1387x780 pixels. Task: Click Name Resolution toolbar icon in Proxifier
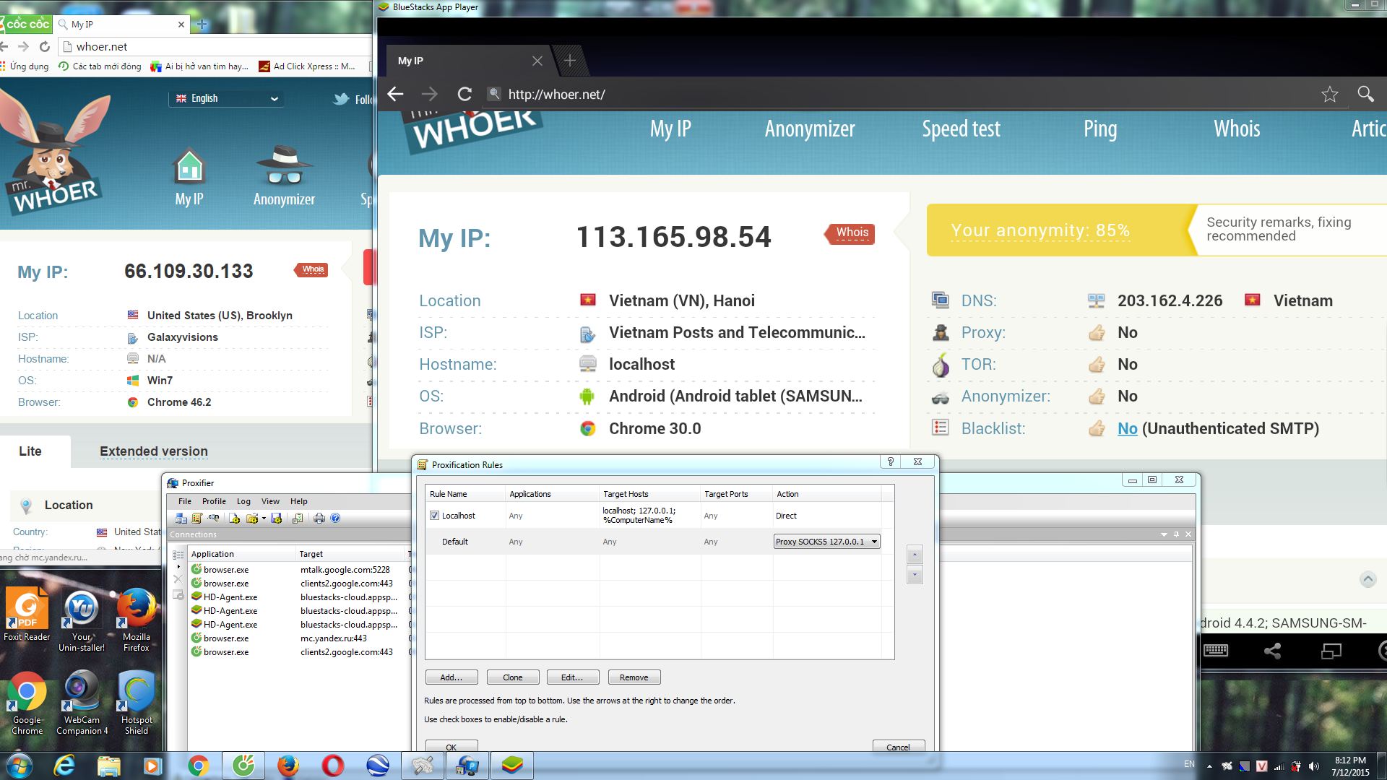pos(214,518)
